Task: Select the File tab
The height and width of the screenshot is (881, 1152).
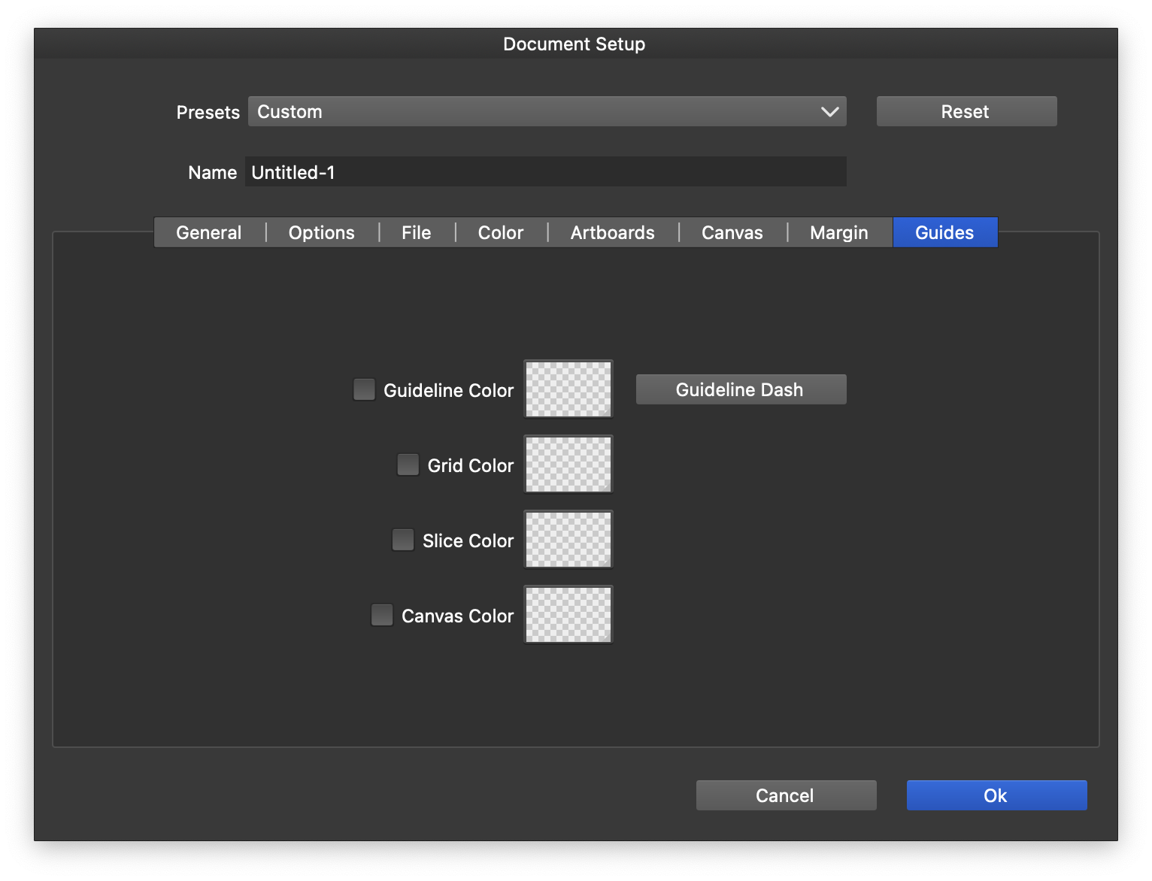Action: coord(416,232)
